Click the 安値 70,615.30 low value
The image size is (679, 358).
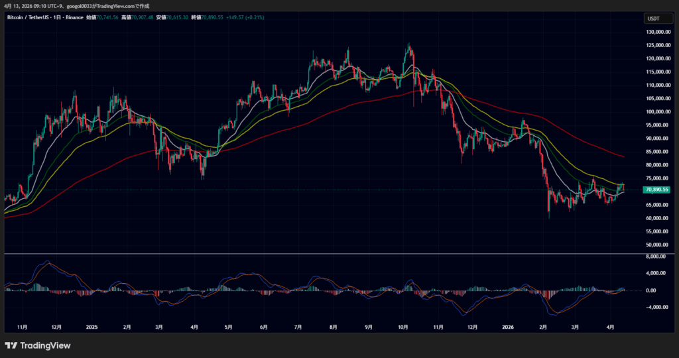coord(172,18)
